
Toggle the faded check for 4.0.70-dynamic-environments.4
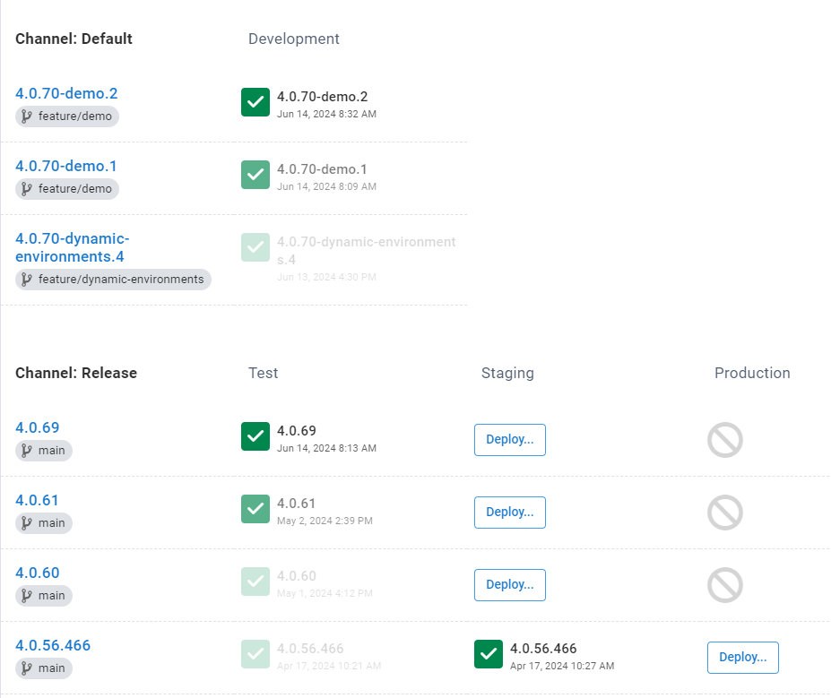point(255,247)
